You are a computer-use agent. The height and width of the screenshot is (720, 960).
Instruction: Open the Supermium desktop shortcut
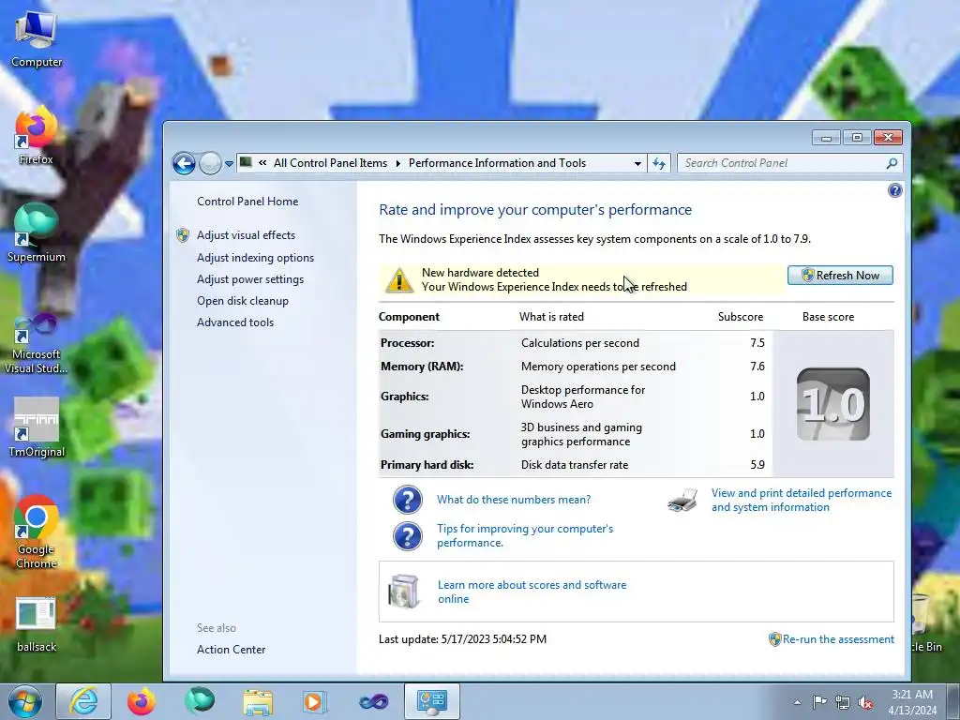(37, 233)
